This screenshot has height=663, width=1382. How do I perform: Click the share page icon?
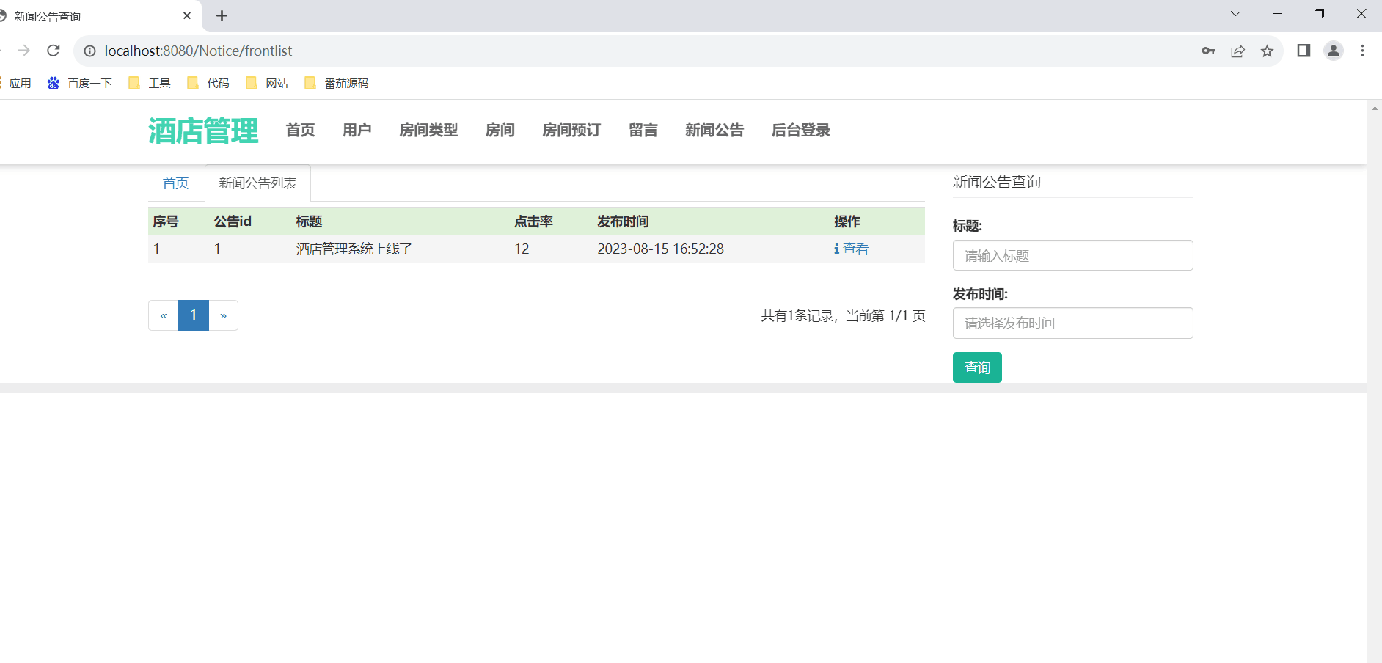coord(1237,51)
